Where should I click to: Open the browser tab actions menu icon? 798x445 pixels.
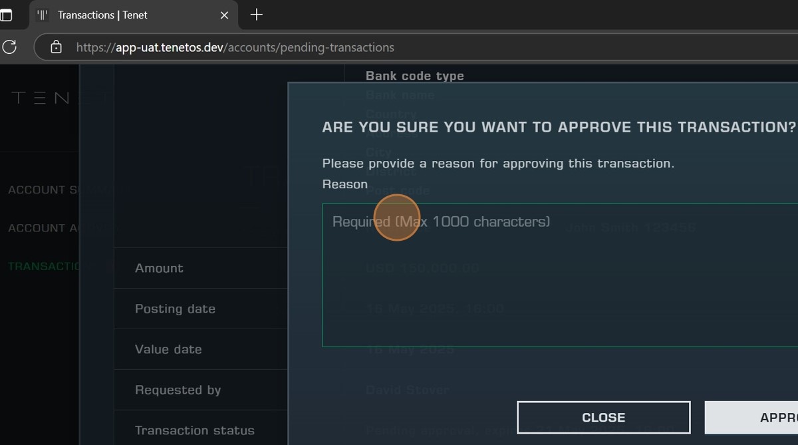point(6,15)
